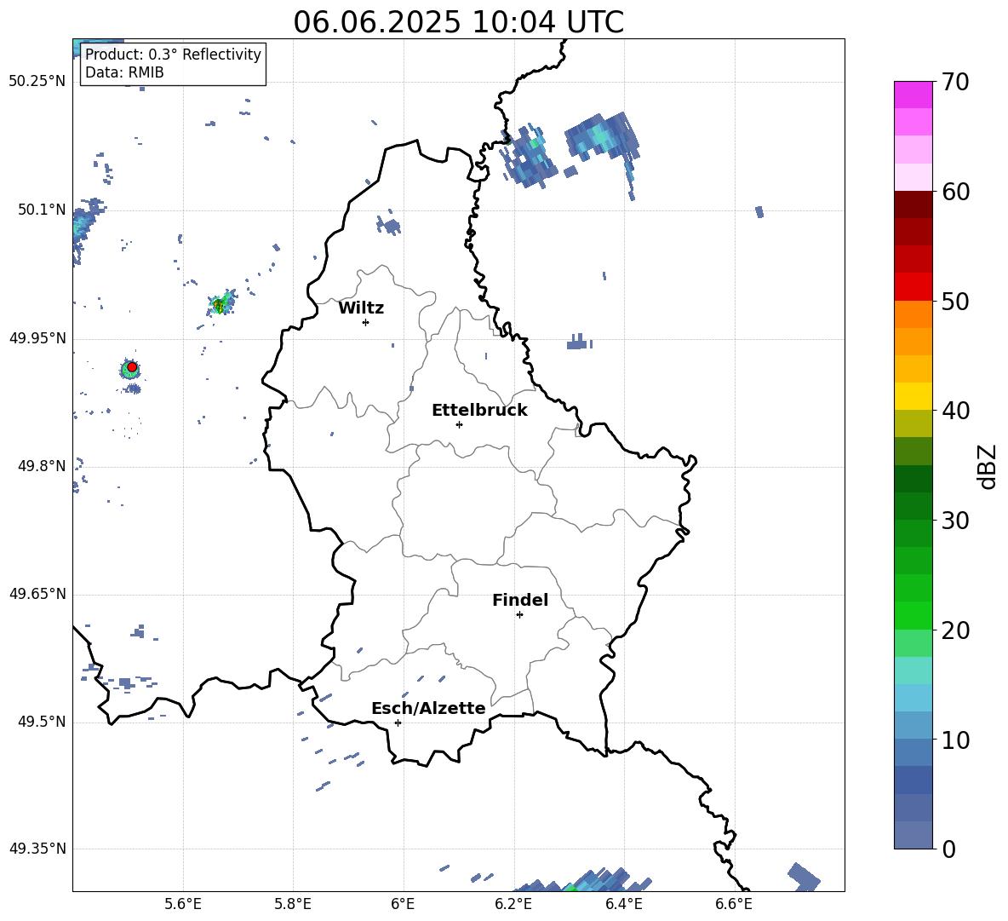Click the red radar site marker
The image size is (1008, 921).
132,367
